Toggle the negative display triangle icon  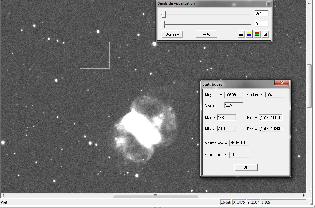pos(265,34)
